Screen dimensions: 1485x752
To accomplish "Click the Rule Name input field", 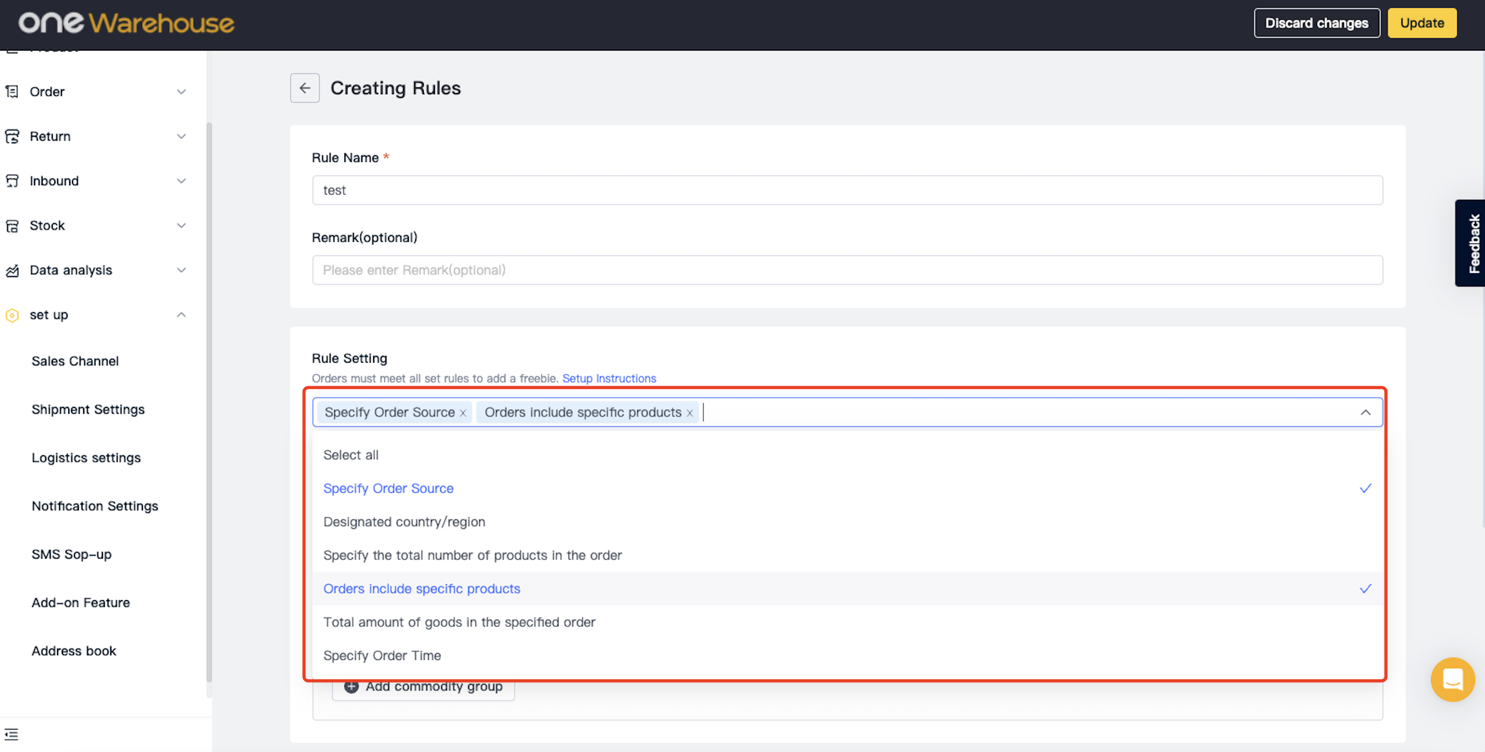I will (x=848, y=190).
